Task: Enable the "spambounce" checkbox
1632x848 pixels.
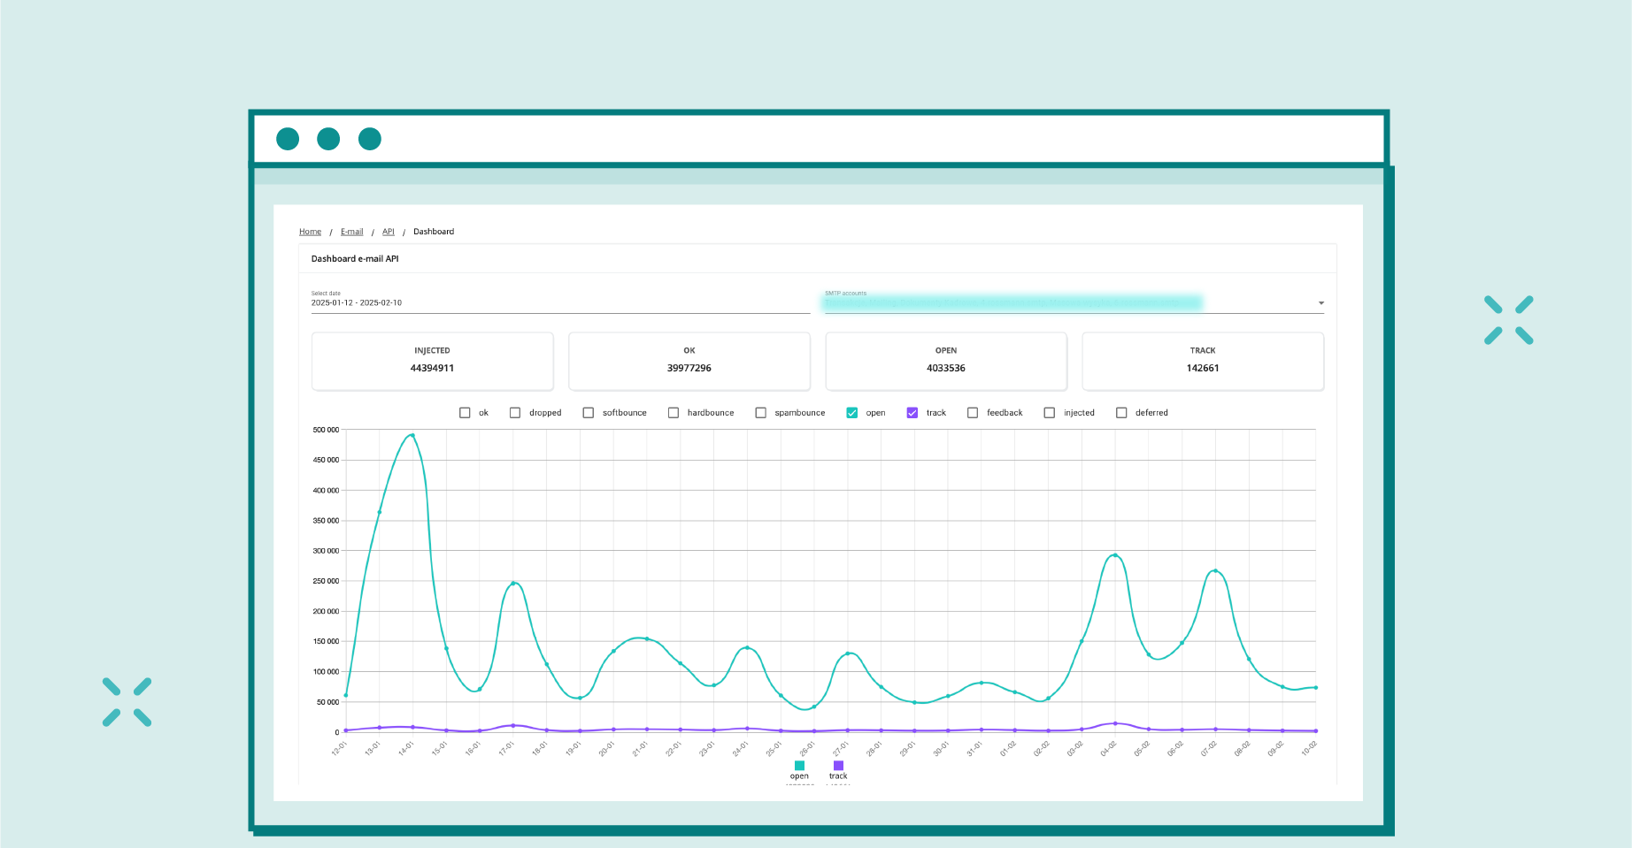Action: click(760, 412)
